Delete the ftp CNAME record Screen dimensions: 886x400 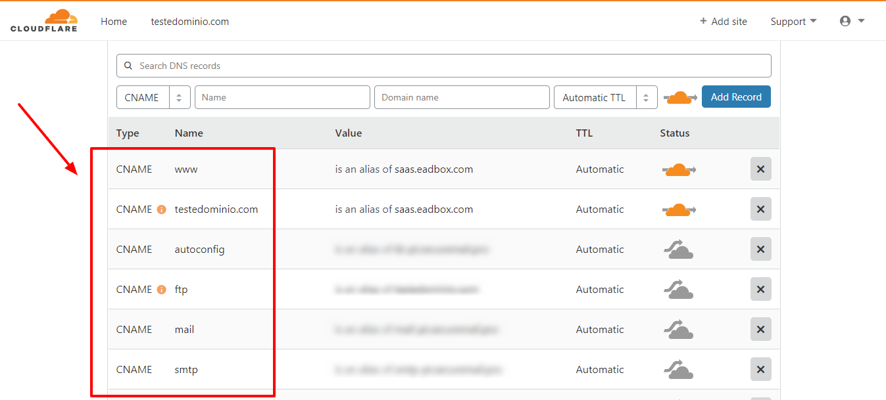(761, 289)
